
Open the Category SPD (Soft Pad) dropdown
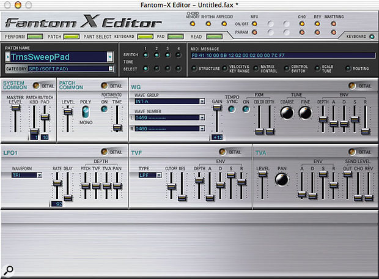(x=111, y=69)
